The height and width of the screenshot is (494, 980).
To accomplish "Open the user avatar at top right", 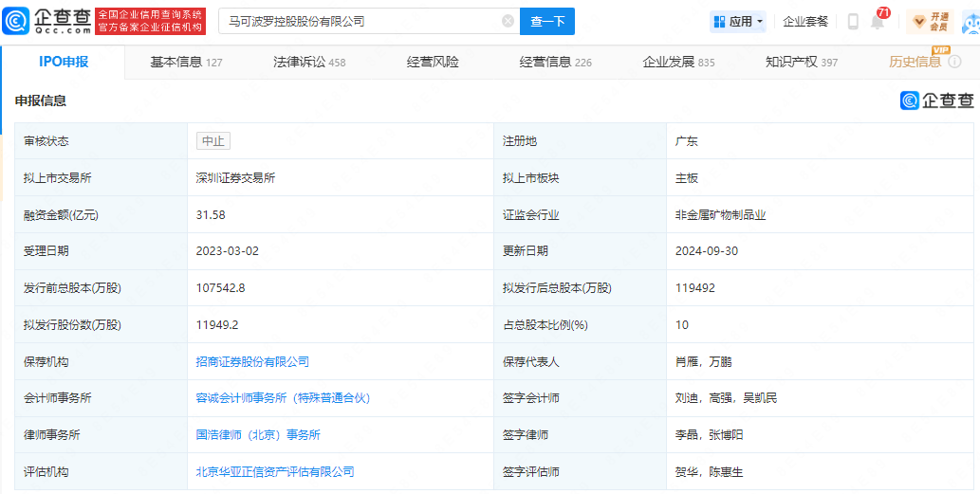I will pyautogui.click(x=971, y=22).
